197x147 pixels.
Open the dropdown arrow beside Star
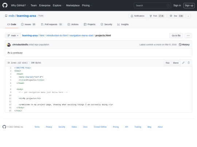(188, 16)
